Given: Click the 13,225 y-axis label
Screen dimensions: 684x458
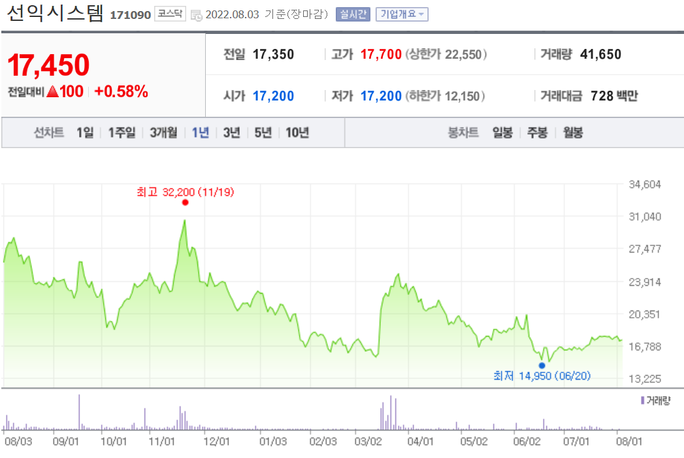Looking at the screenshot, I should (645, 378).
